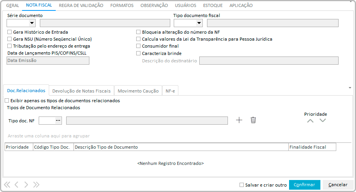This screenshot has width=356, height=192.
Task: Go to first record arrow
Action: pyautogui.click(x=7, y=185)
